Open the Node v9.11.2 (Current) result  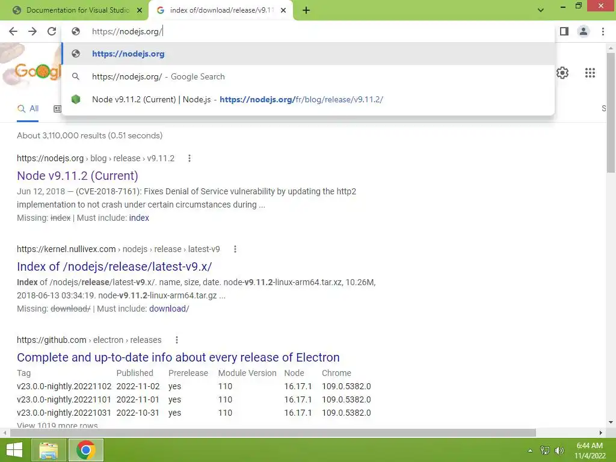click(x=78, y=176)
